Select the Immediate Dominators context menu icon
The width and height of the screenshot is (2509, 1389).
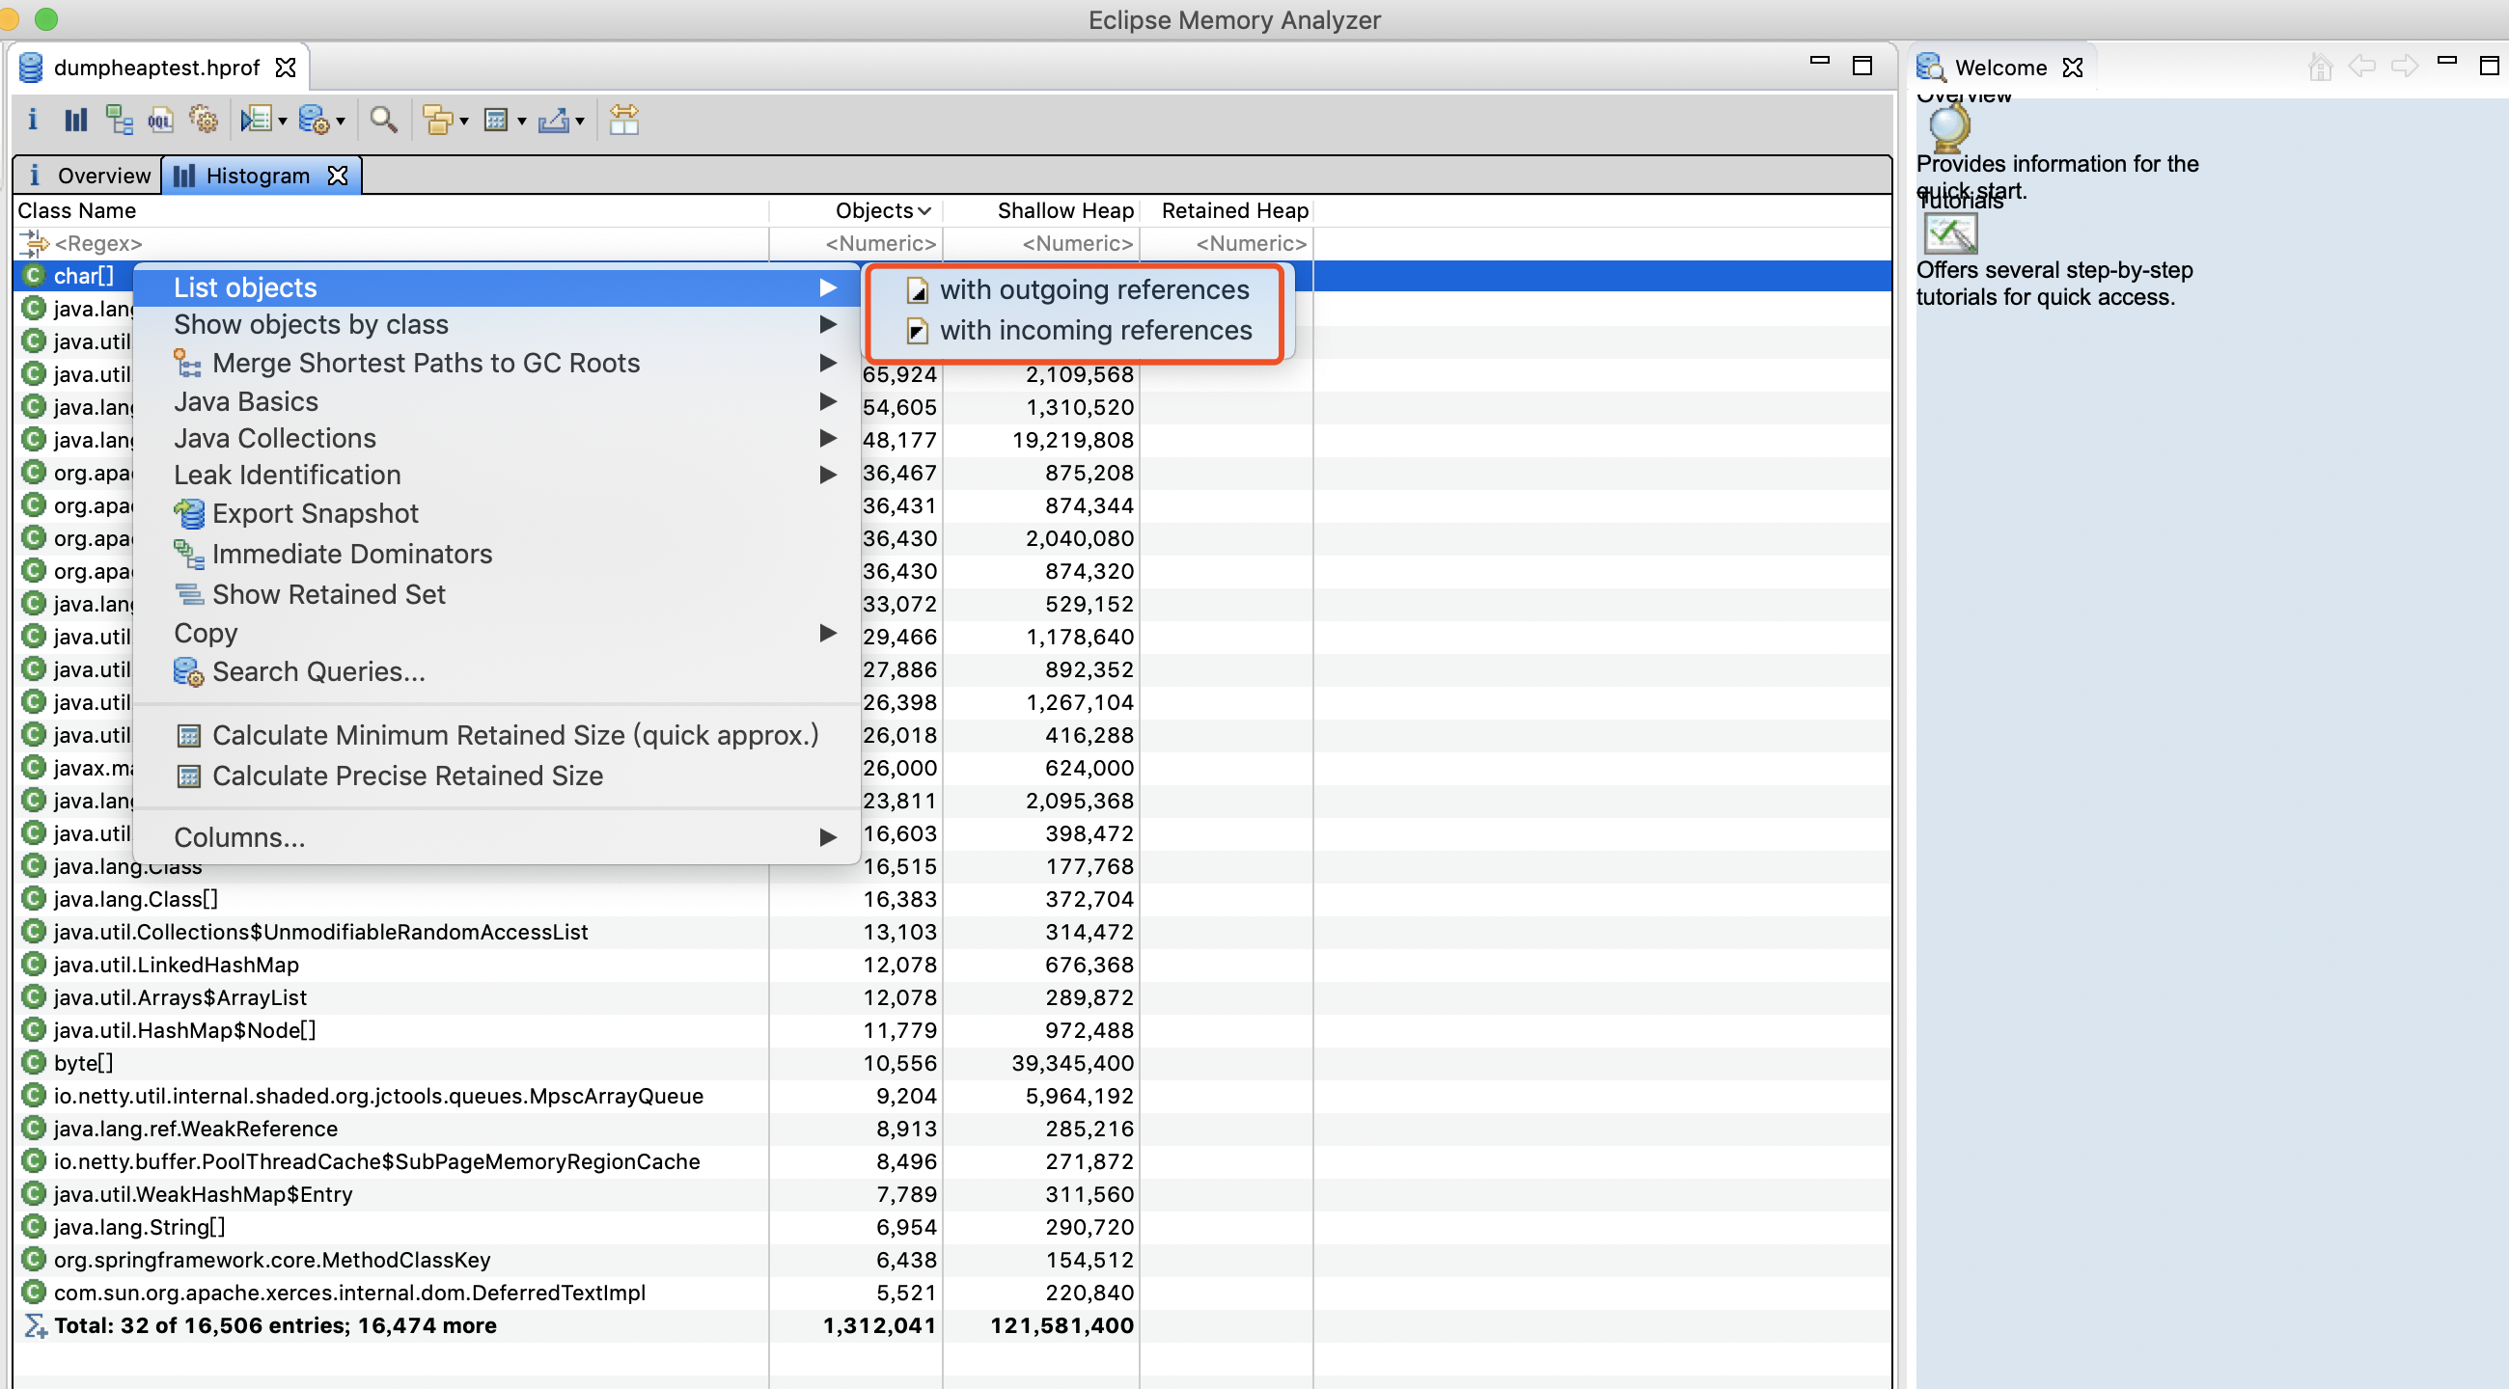tap(189, 554)
